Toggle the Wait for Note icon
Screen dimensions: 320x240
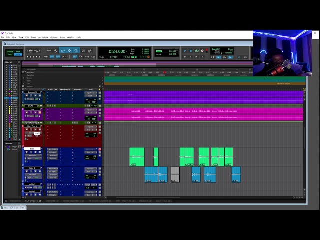(213, 57)
